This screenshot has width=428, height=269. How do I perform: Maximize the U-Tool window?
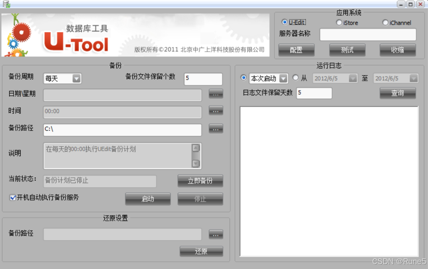pyautogui.click(x=411, y=4)
